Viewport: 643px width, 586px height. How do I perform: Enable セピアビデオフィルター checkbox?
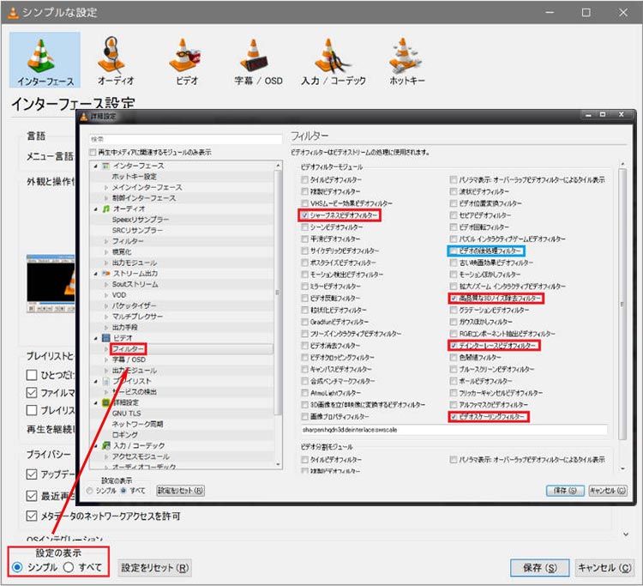tap(454, 215)
